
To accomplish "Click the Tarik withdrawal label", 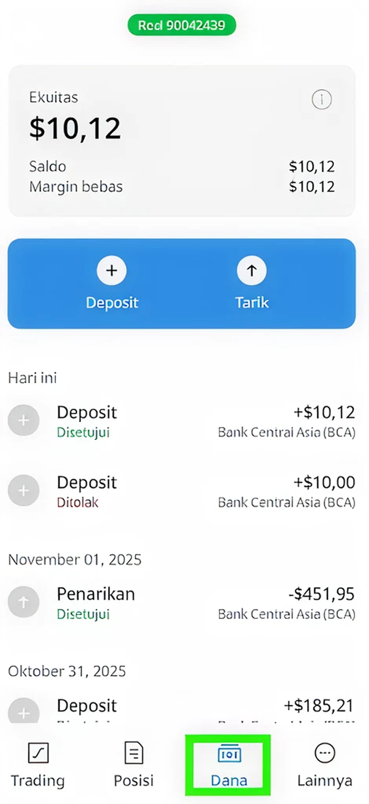I will (251, 303).
